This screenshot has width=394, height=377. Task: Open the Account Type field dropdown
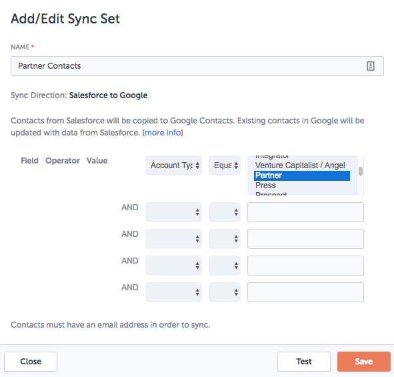(x=173, y=165)
